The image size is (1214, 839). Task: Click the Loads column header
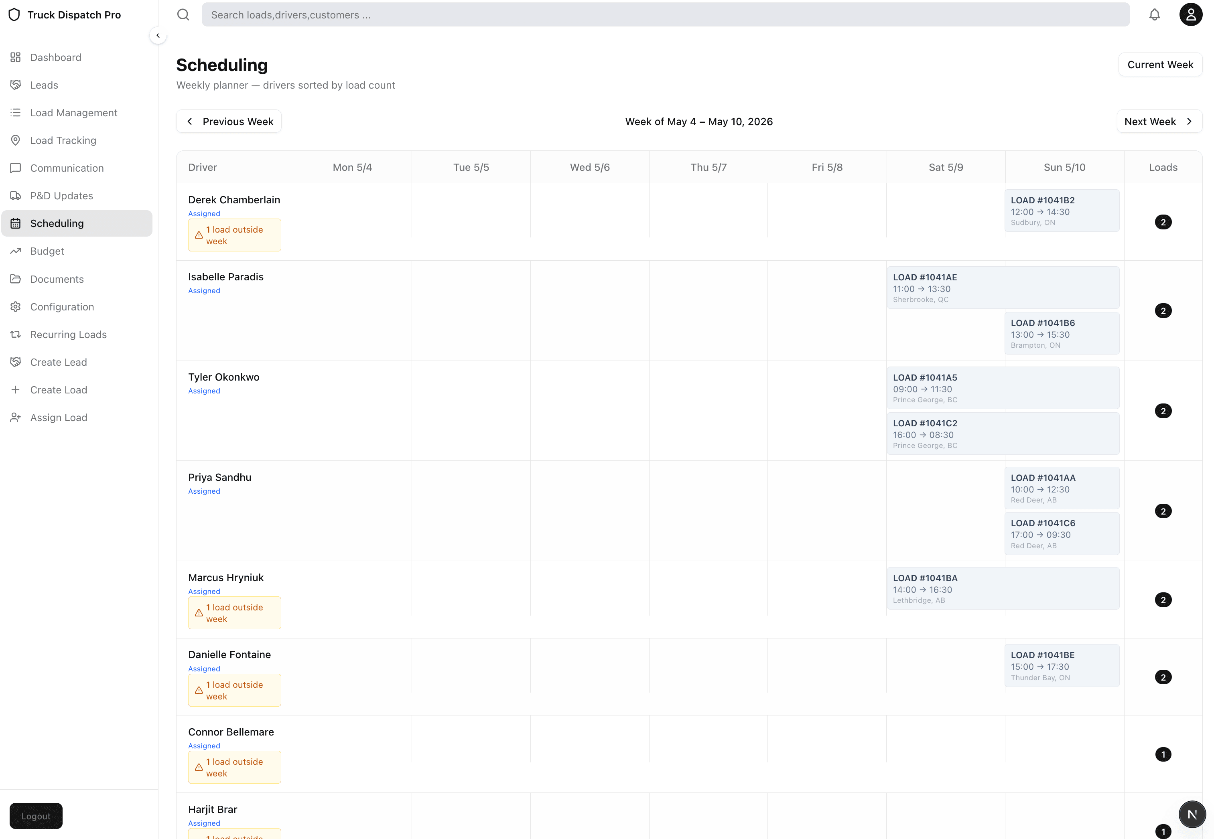(x=1163, y=167)
